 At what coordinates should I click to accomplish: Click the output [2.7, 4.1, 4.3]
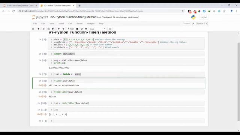click(58, 114)
